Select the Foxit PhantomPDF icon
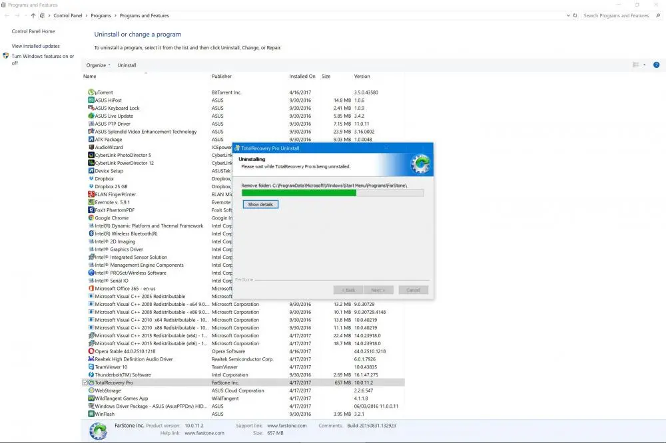666x443 pixels. [91, 210]
